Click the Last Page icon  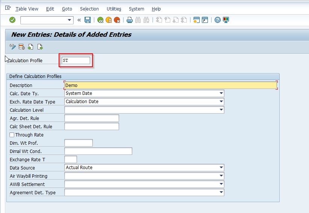pyautogui.click(x=184, y=20)
